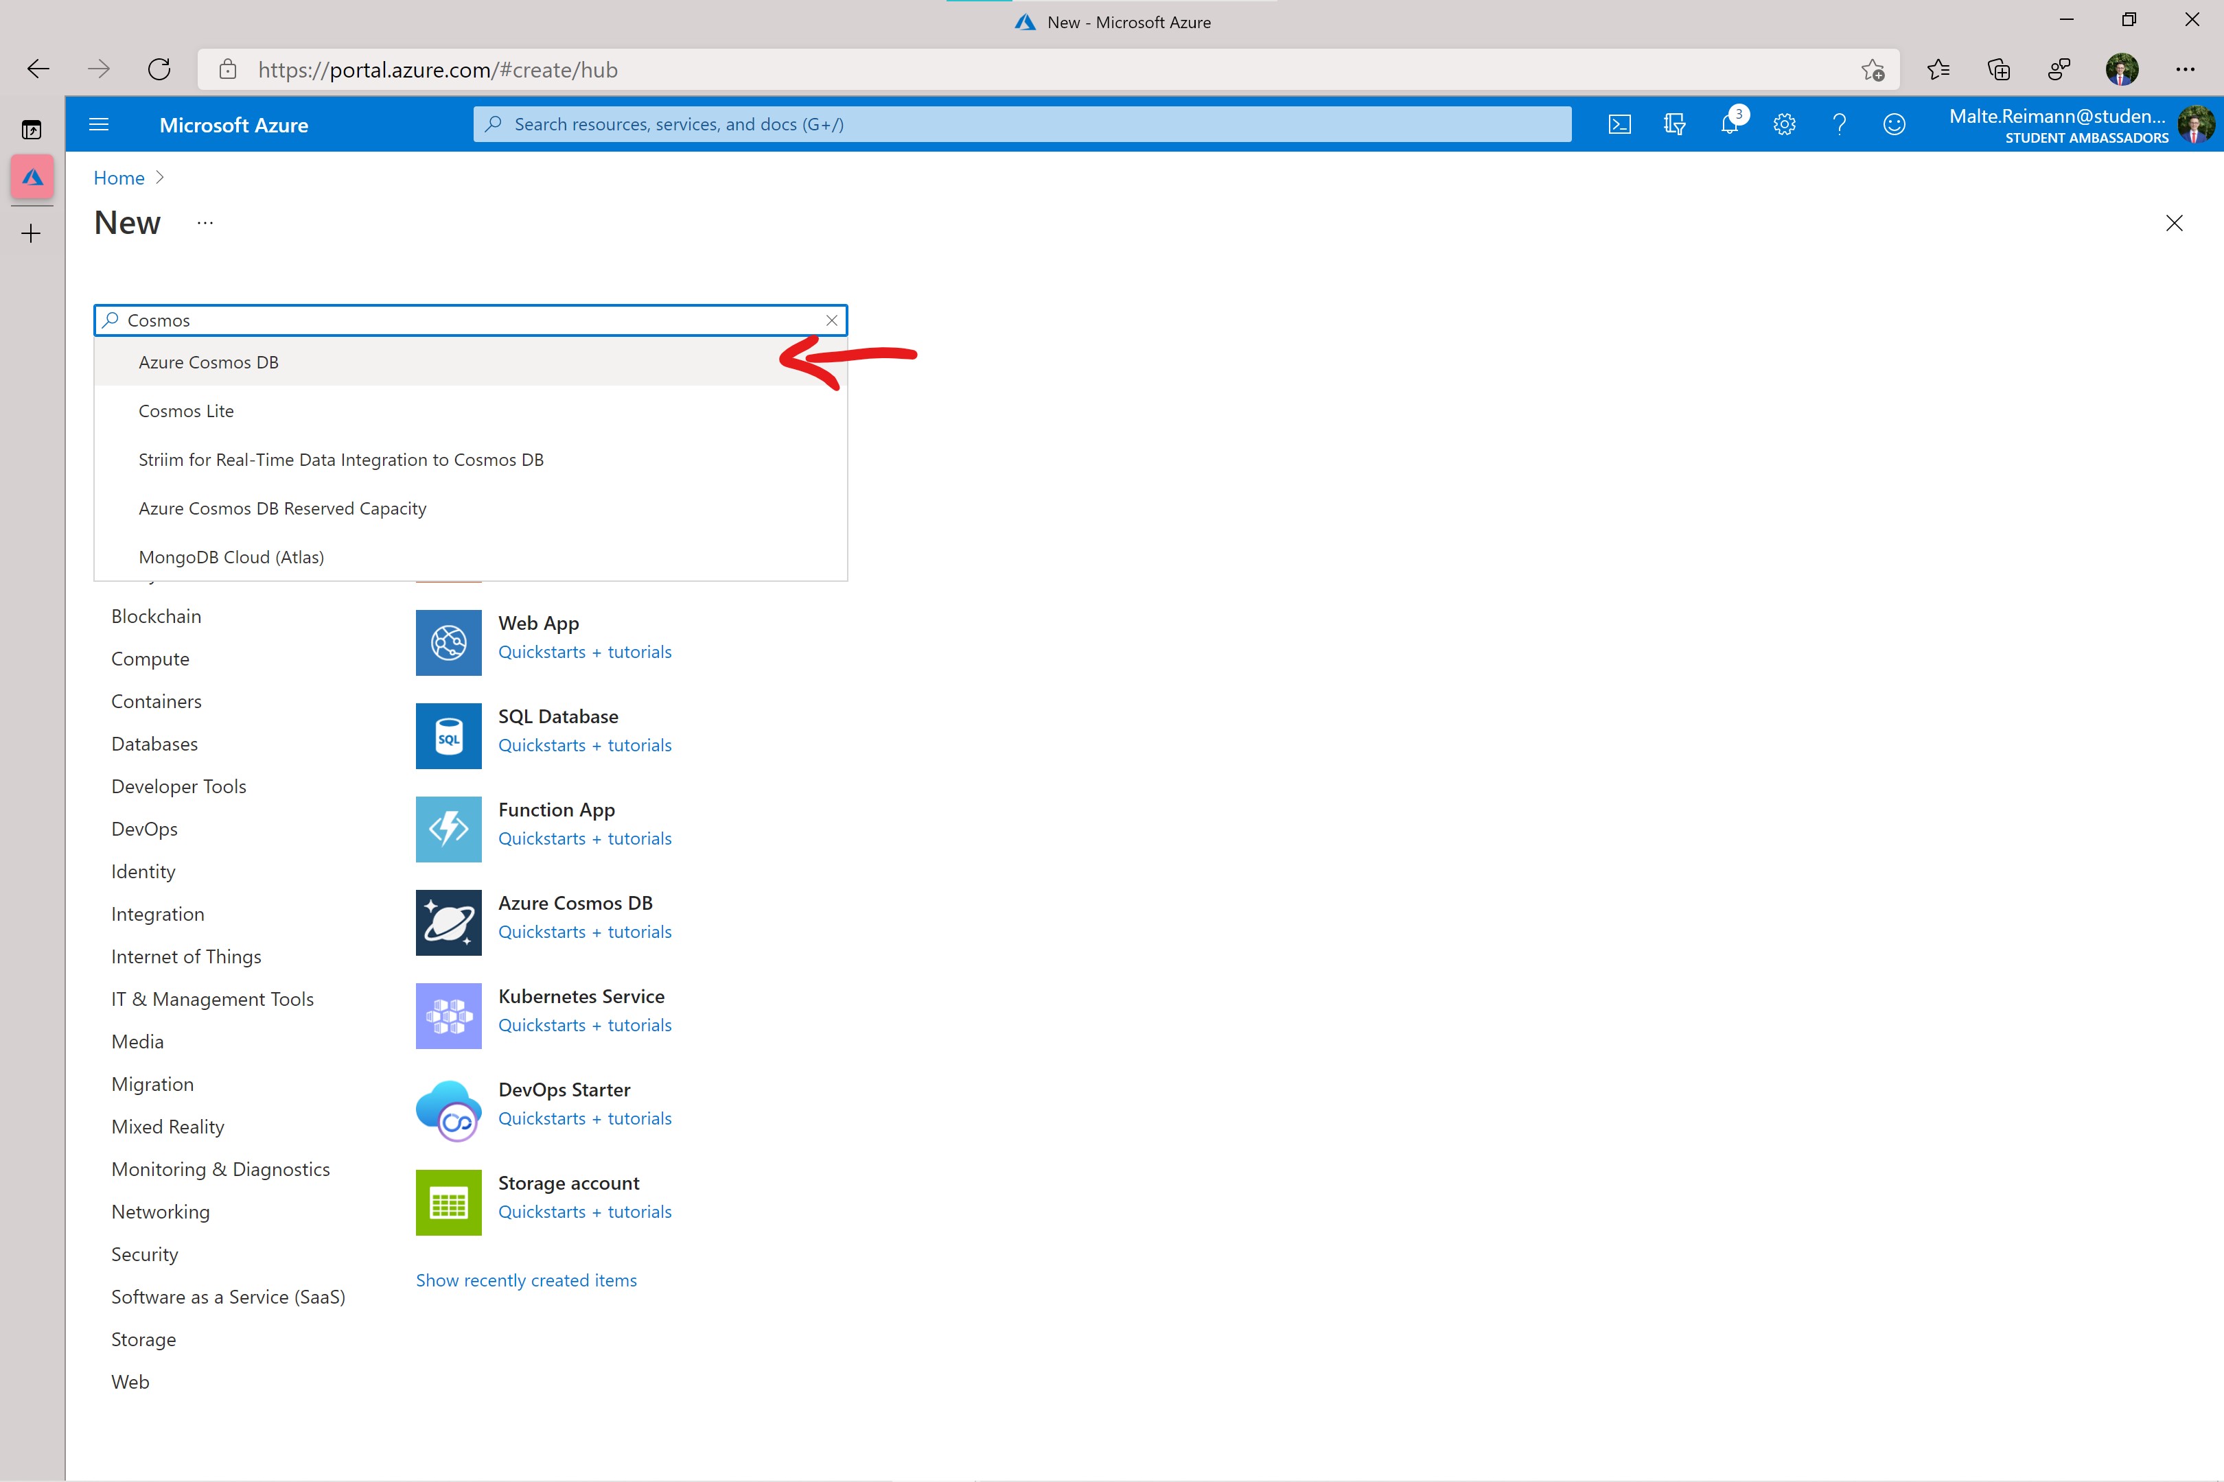The width and height of the screenshot is (2224, 1482).
Task: Expand the Databases category in sidebar
Action: (154, 742)
